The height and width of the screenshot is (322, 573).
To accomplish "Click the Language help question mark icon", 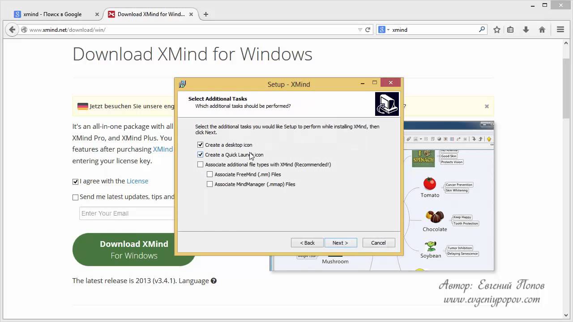I will pos(214,281).
